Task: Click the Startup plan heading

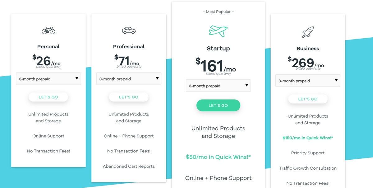Action: (218, 48)
